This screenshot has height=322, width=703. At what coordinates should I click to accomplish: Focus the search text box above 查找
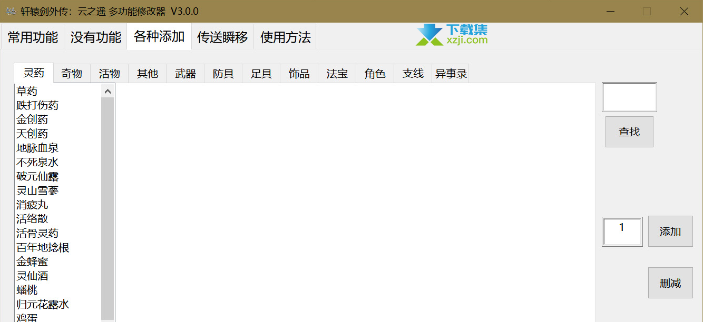point(629,97)
